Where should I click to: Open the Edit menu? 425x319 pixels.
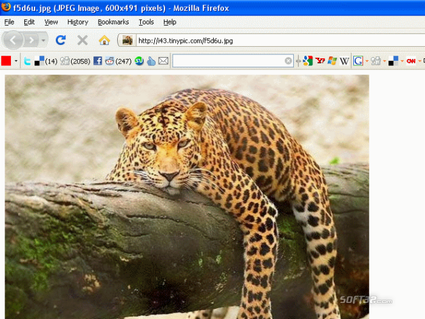pos(29,22)
